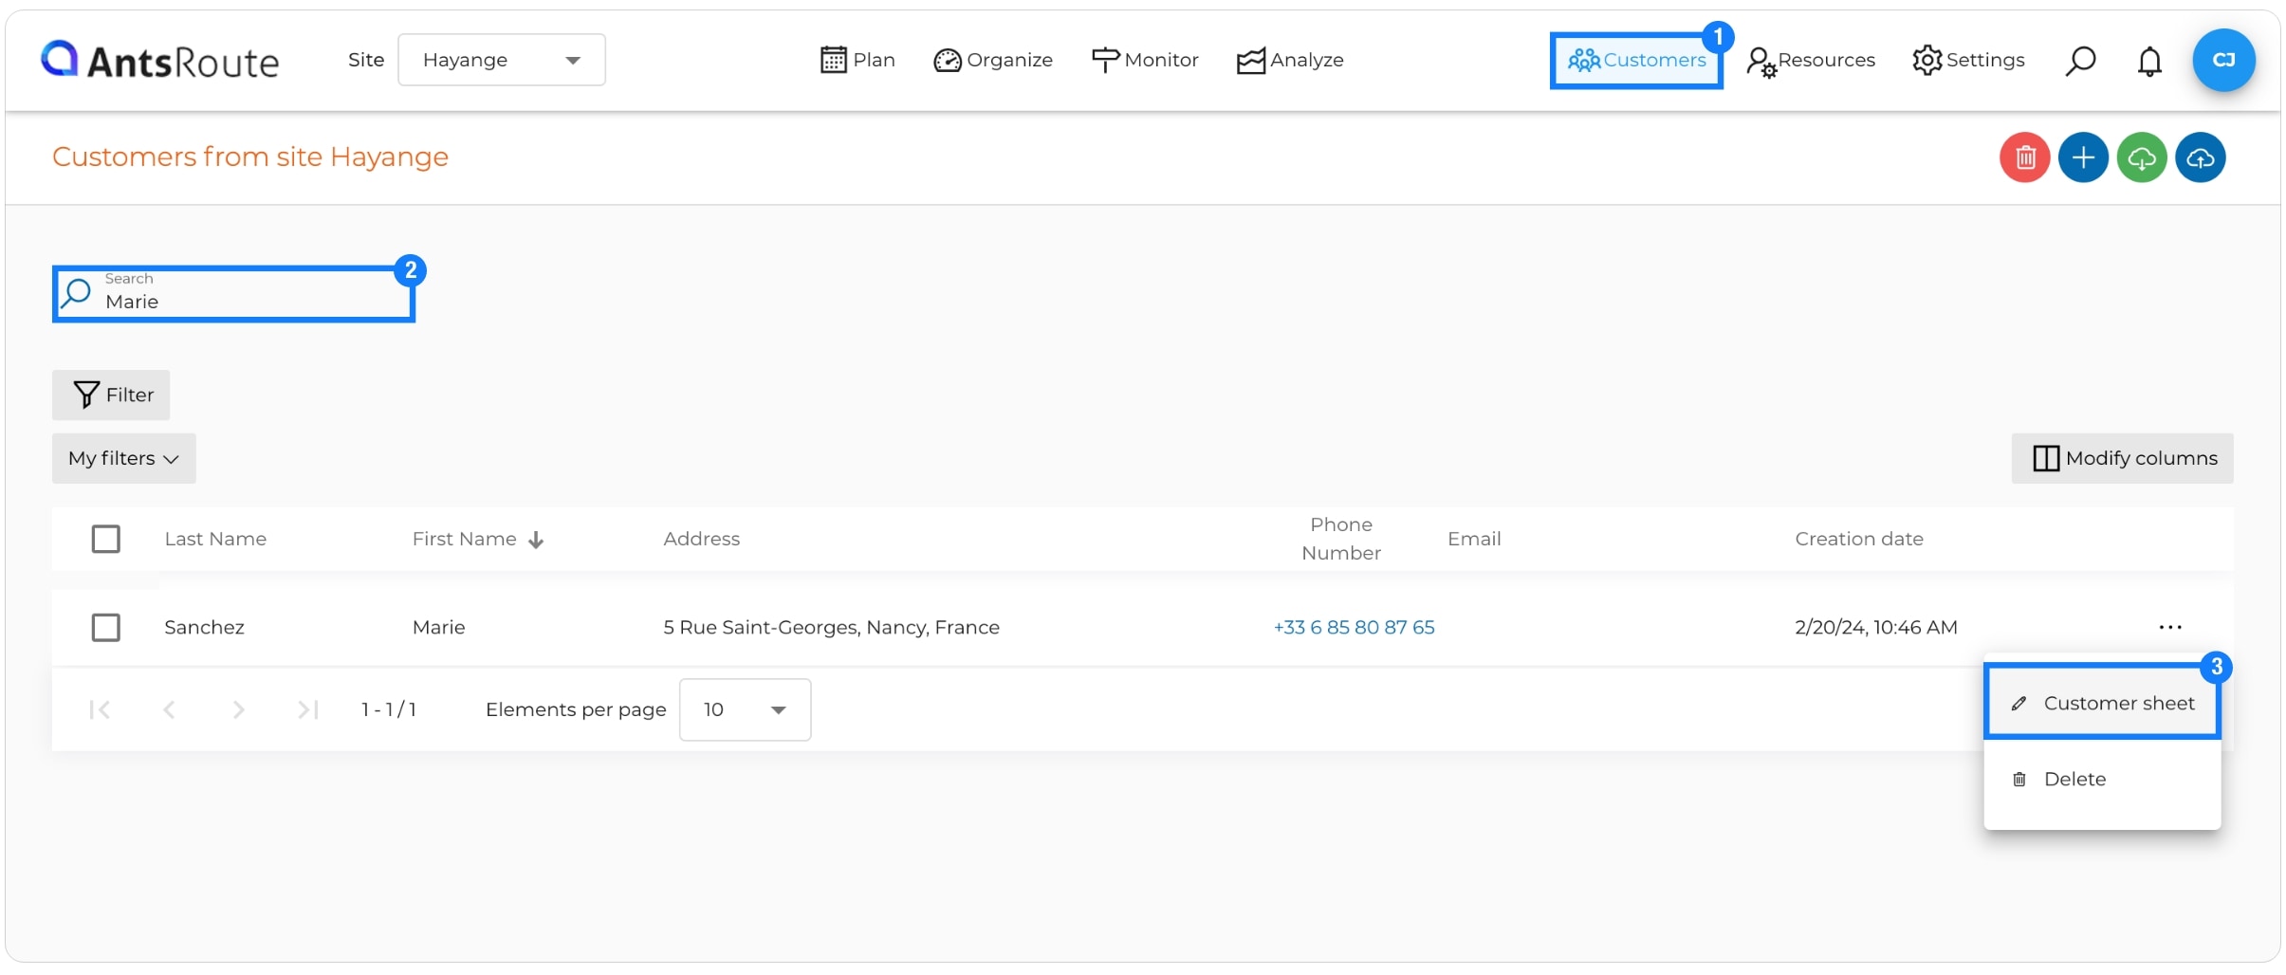Click the blue plus add customer button

point(2083,157)
